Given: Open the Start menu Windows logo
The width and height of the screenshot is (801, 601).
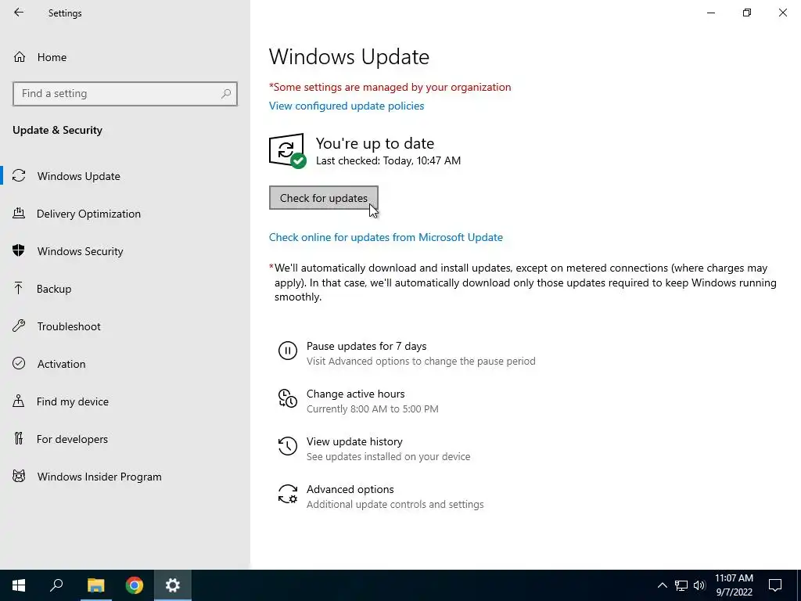Looking at the screenshot, I should pos(19,585).
